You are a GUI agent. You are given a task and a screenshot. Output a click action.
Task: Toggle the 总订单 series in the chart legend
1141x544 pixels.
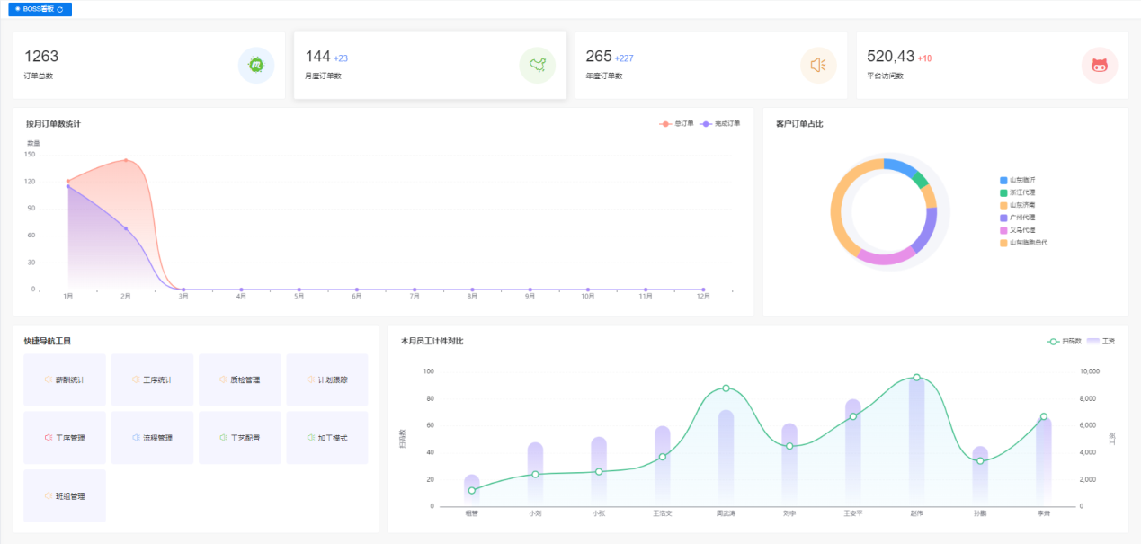pos(676,123)
